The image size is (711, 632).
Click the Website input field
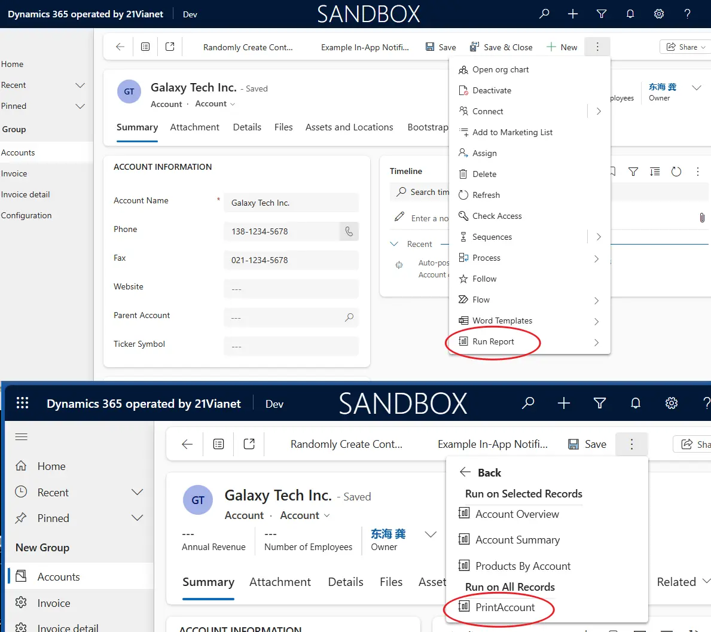(x=291, y=289)
